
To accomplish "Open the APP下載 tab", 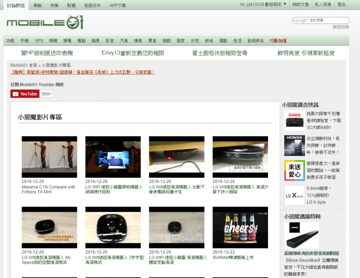I will tap(118, 5).
